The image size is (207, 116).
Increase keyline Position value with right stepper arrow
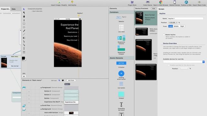177,23
